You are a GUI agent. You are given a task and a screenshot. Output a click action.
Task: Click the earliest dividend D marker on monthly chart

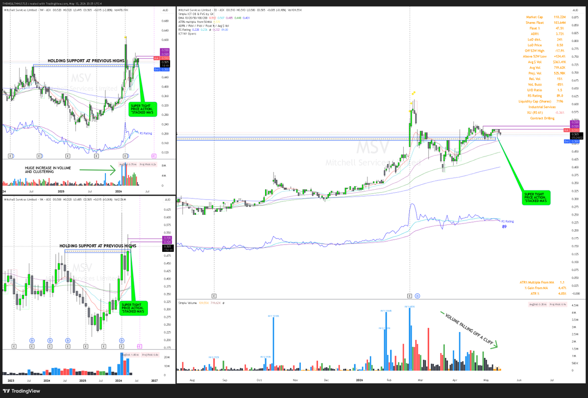pyautogui.click(x=32, y=340)
